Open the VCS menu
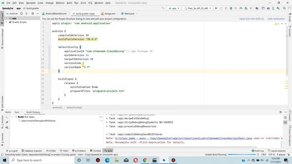The image size is (292, 164). click(x=90, y=3)
